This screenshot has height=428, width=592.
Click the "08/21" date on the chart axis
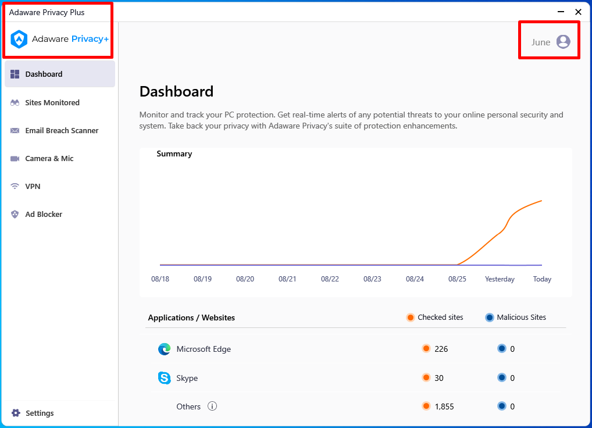click(287, 279)
